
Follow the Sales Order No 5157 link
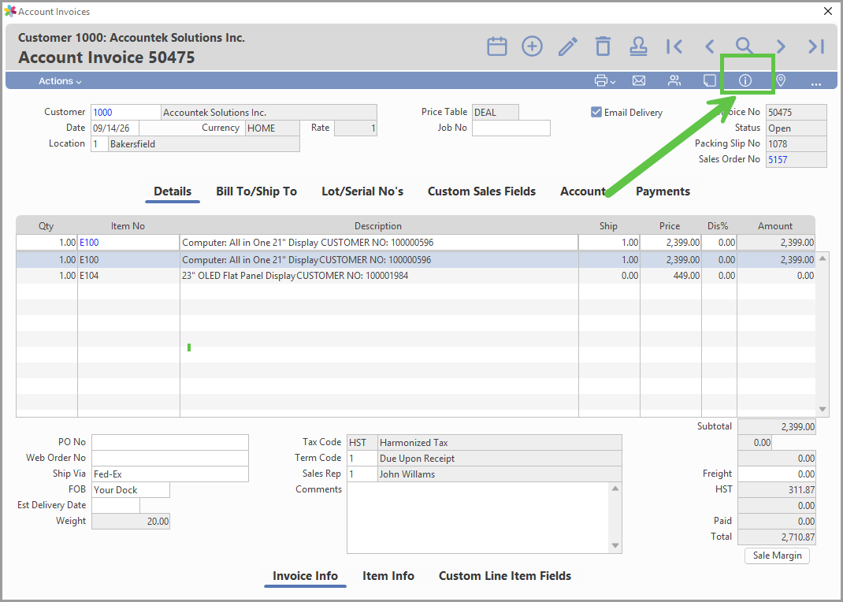(778, 160)
